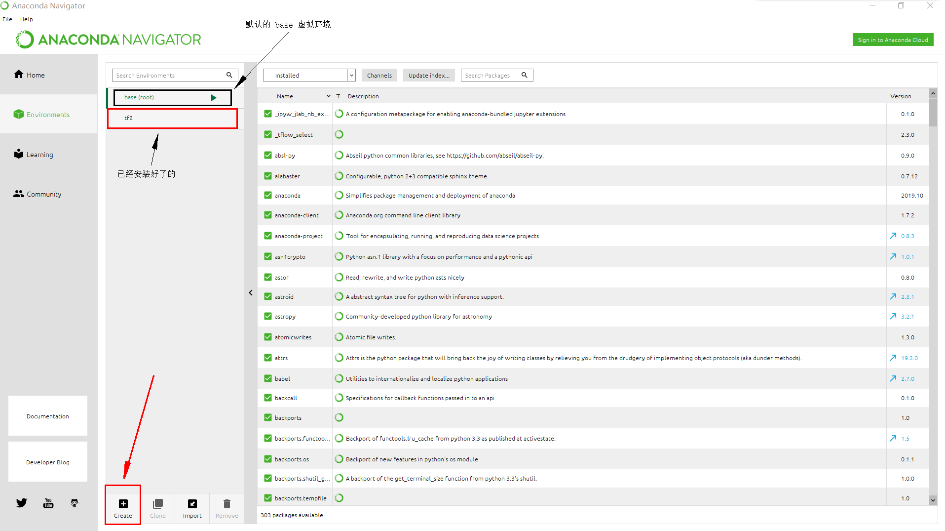Viewport: 945px width, 531px height.
Task: Click the package list scrollbar down arrow
Action: 933,500
